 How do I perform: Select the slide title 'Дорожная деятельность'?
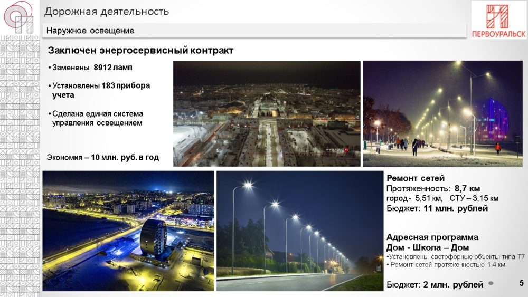pyautogui.click(x=107, y=11)
